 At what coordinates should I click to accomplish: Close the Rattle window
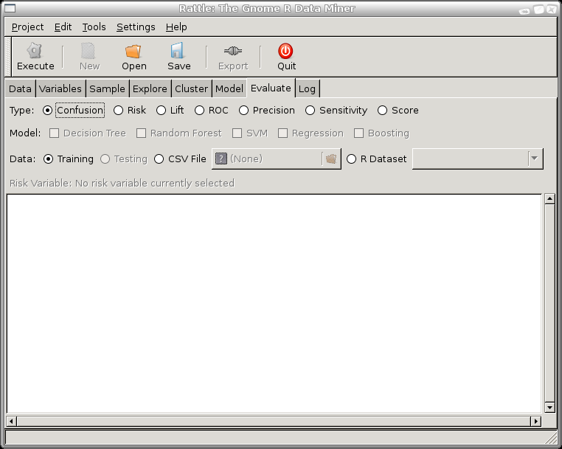[x=551, y=9]
